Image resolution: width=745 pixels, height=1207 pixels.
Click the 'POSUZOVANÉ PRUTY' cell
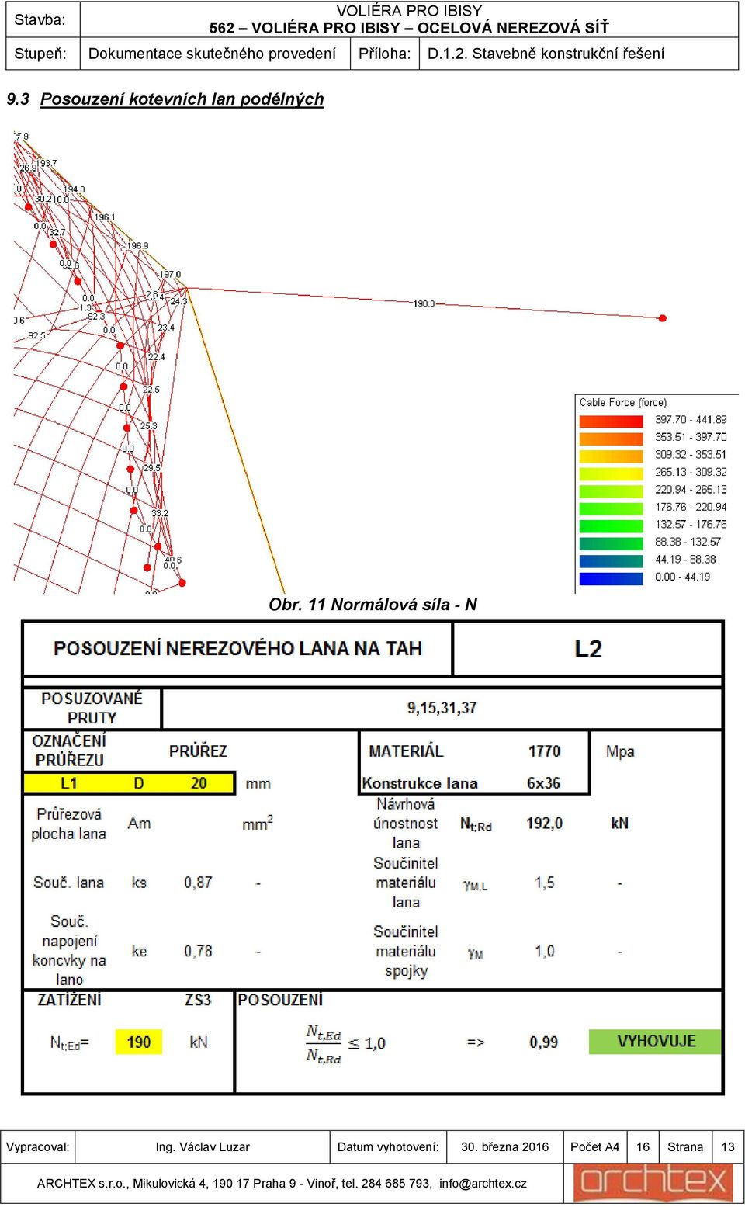coord(92,708)
